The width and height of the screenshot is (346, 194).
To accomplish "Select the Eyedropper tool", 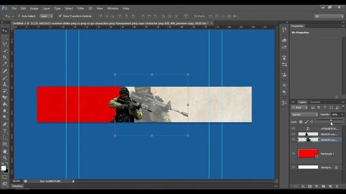I will 5,64.
